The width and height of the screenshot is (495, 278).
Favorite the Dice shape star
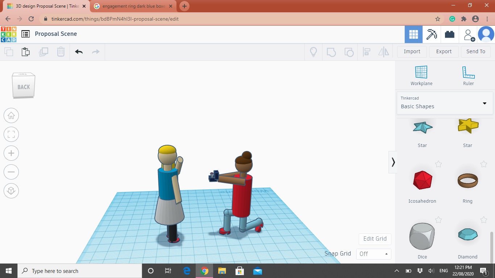click(x=438, y=220)
